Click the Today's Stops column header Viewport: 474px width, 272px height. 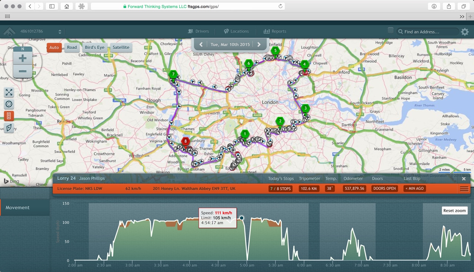coord(281,178)
